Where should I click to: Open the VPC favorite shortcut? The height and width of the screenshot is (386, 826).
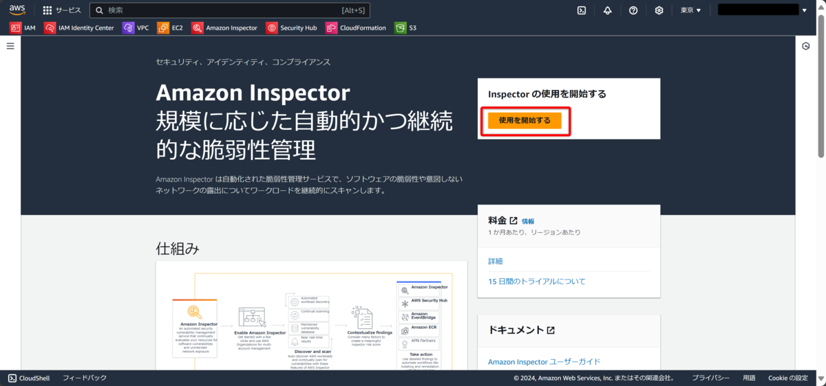coord(136,28)
